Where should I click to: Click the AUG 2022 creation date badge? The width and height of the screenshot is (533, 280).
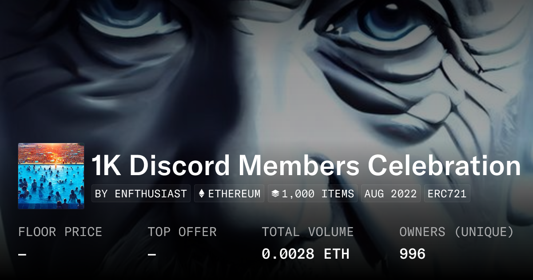pyautogui.click(x=390, y=194)
